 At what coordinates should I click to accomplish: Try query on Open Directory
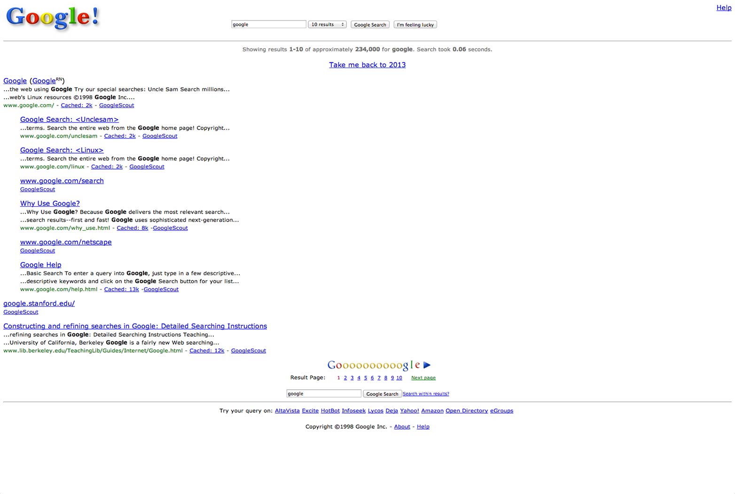pyautogui.click(x=467, y=410)
